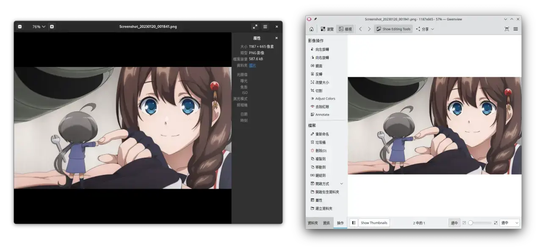Switch to the 資訊 tab at the bottom
542x247 pixels.
326,222
